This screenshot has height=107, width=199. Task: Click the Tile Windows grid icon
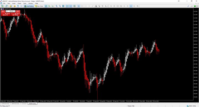click(x=63, y=6)
